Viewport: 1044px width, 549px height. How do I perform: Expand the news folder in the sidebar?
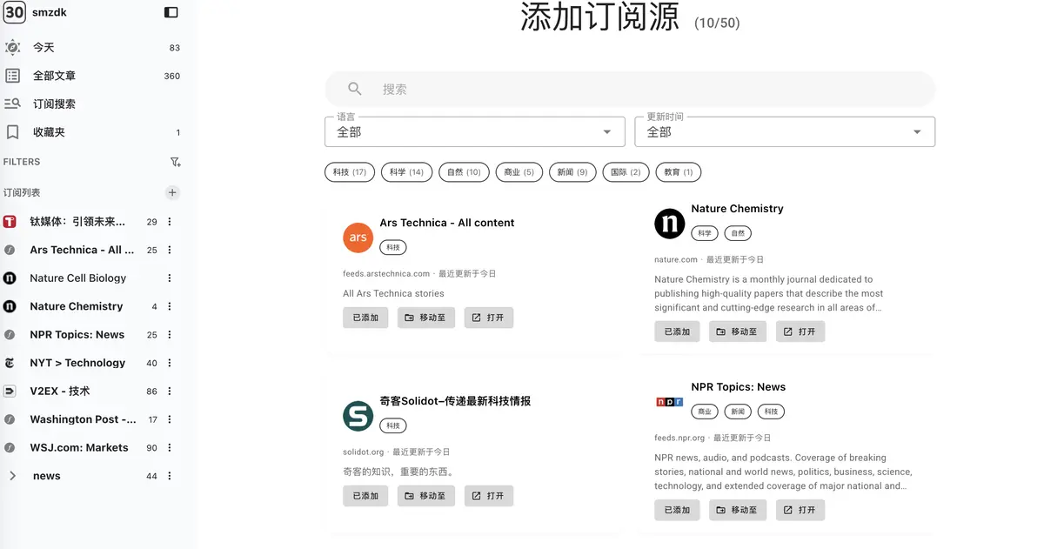tap(12, 476)
